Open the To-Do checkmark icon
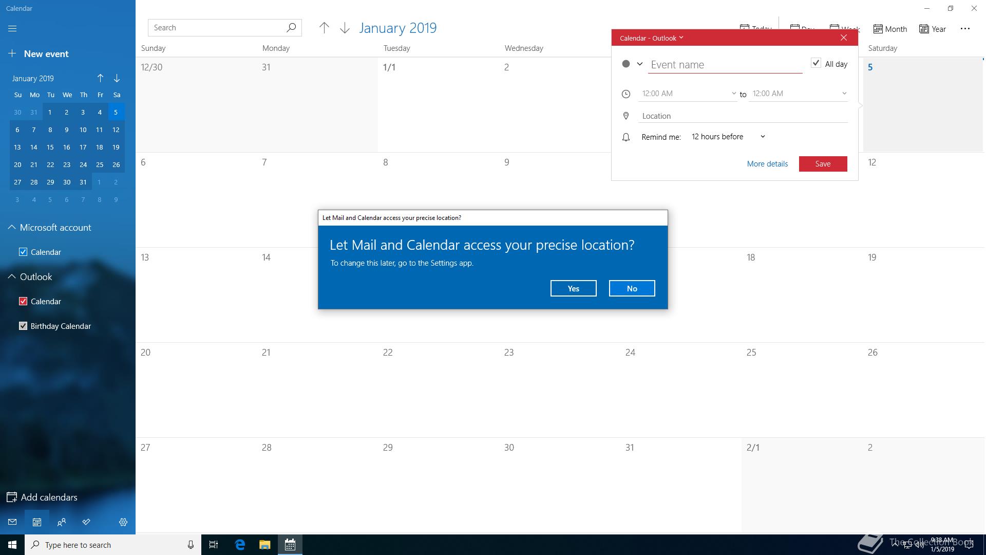 [86, 522]
